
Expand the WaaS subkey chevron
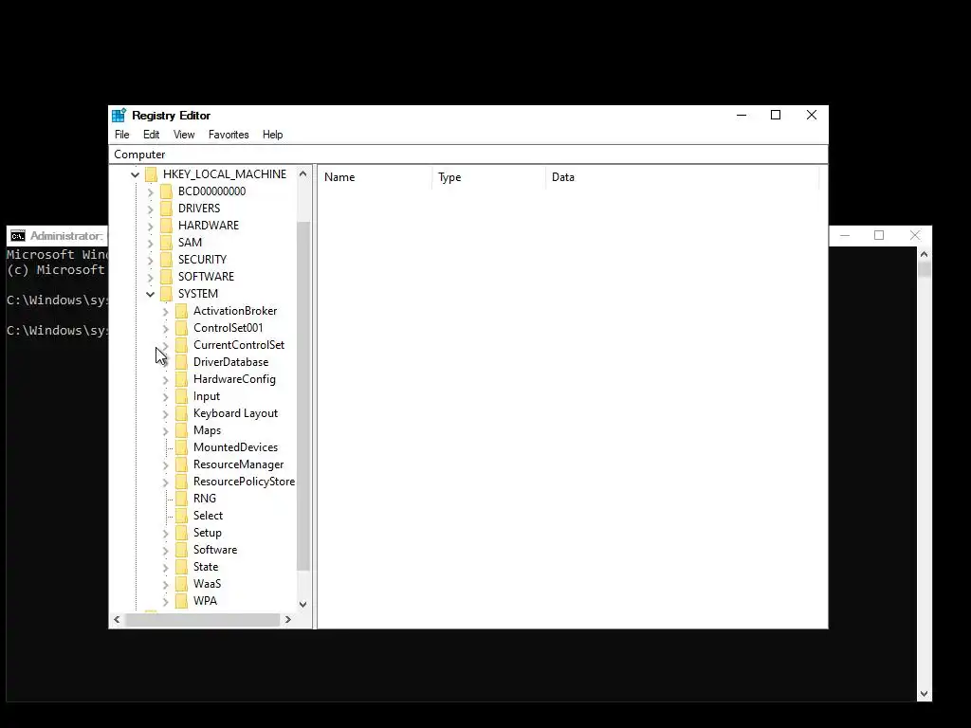165,584
